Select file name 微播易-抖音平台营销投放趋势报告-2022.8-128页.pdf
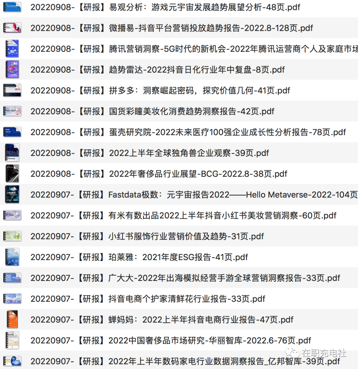The width and height of the screenshot is (358, 369). tap(172, 28)
